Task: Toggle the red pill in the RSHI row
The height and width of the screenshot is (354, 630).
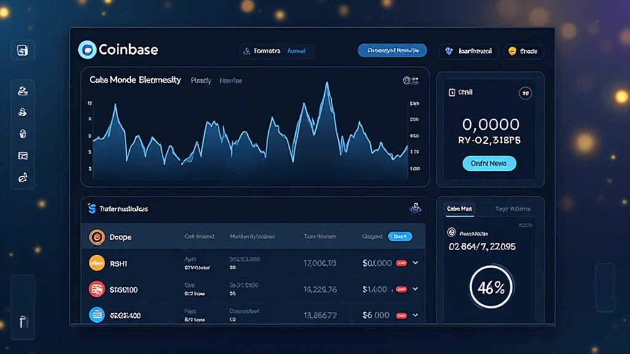Action: tap(401, 263)
